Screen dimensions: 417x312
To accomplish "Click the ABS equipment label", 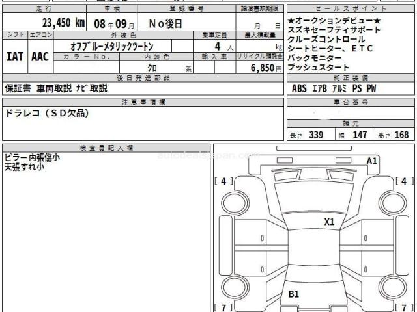I will (x=299, y=88).
